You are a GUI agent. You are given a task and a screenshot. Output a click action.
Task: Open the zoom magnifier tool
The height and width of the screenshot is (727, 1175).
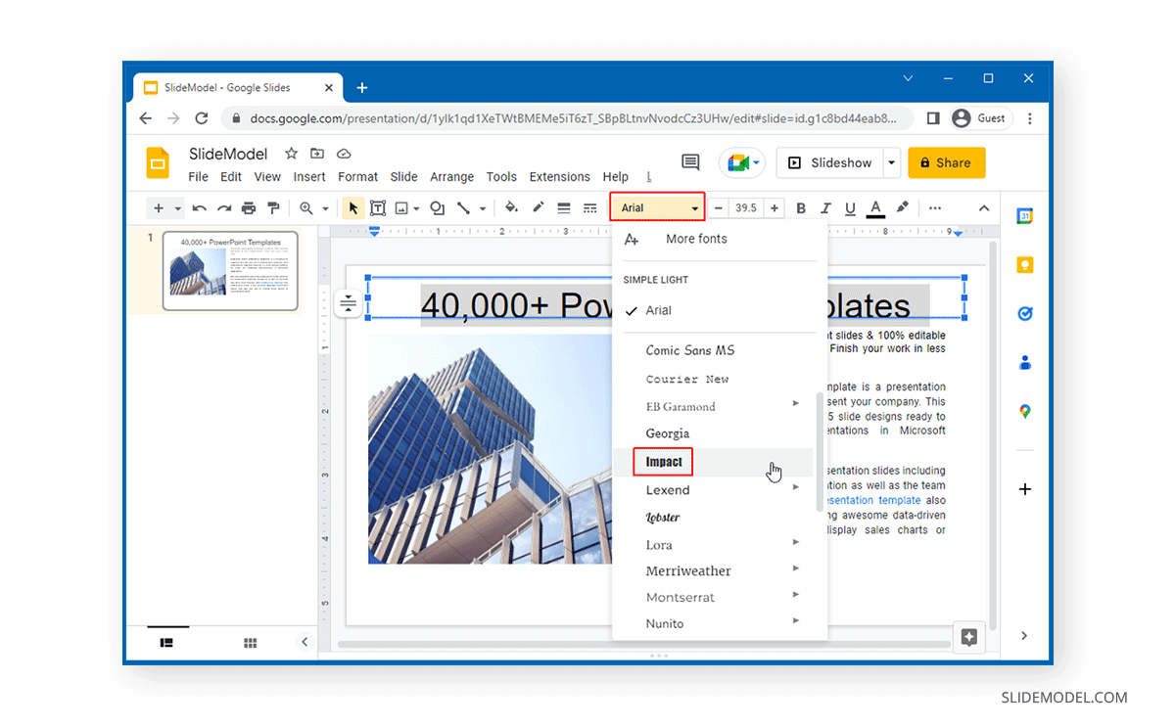coord(306,208)
